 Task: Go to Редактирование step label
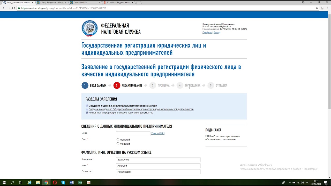point(132,86)
